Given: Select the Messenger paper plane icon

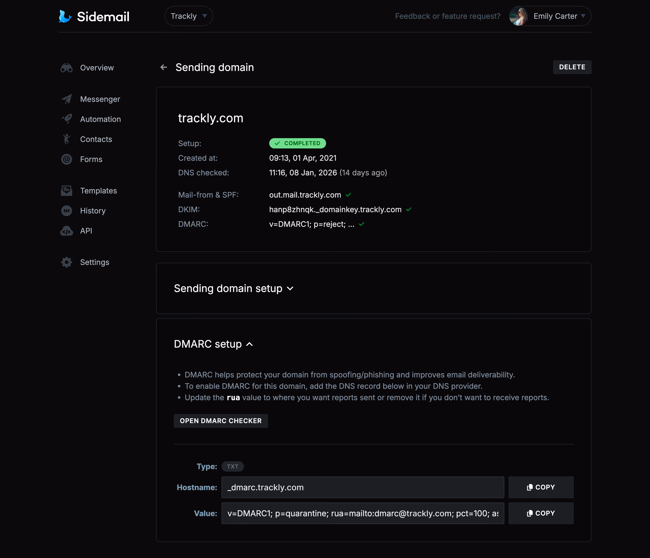Looking at the screenshot, I should click(x=66, y=99).
